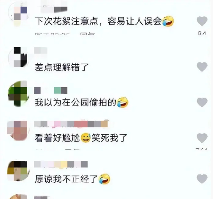Open partially visible avatar at bottom

point(18,197)
